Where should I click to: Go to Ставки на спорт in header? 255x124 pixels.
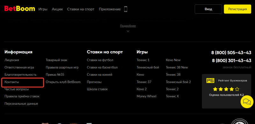81,9
